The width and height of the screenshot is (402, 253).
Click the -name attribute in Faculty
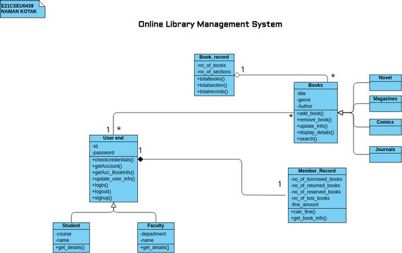coord(147,240)
